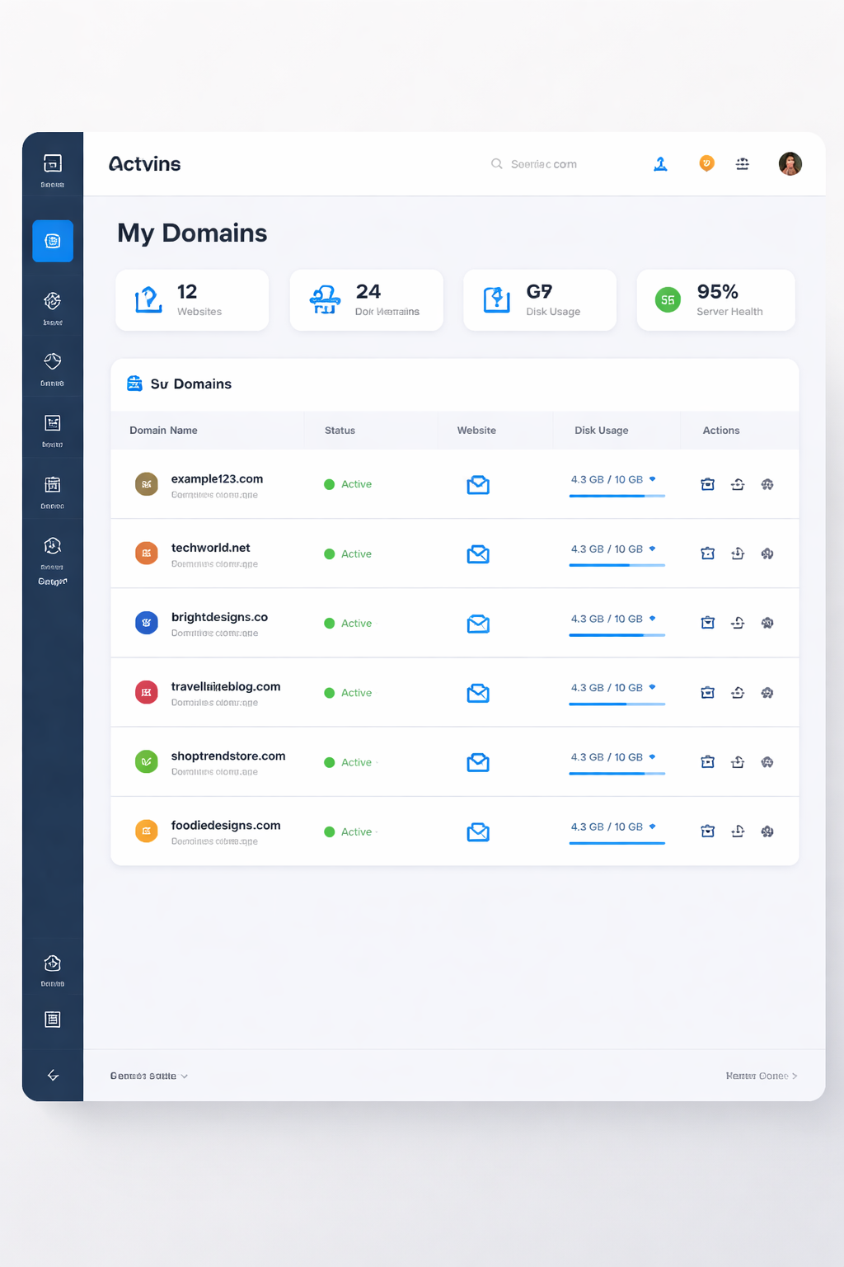Expand disk usage dropdown for techworld.net
The height and width of the screenshot is (1267, 844).
652,548
